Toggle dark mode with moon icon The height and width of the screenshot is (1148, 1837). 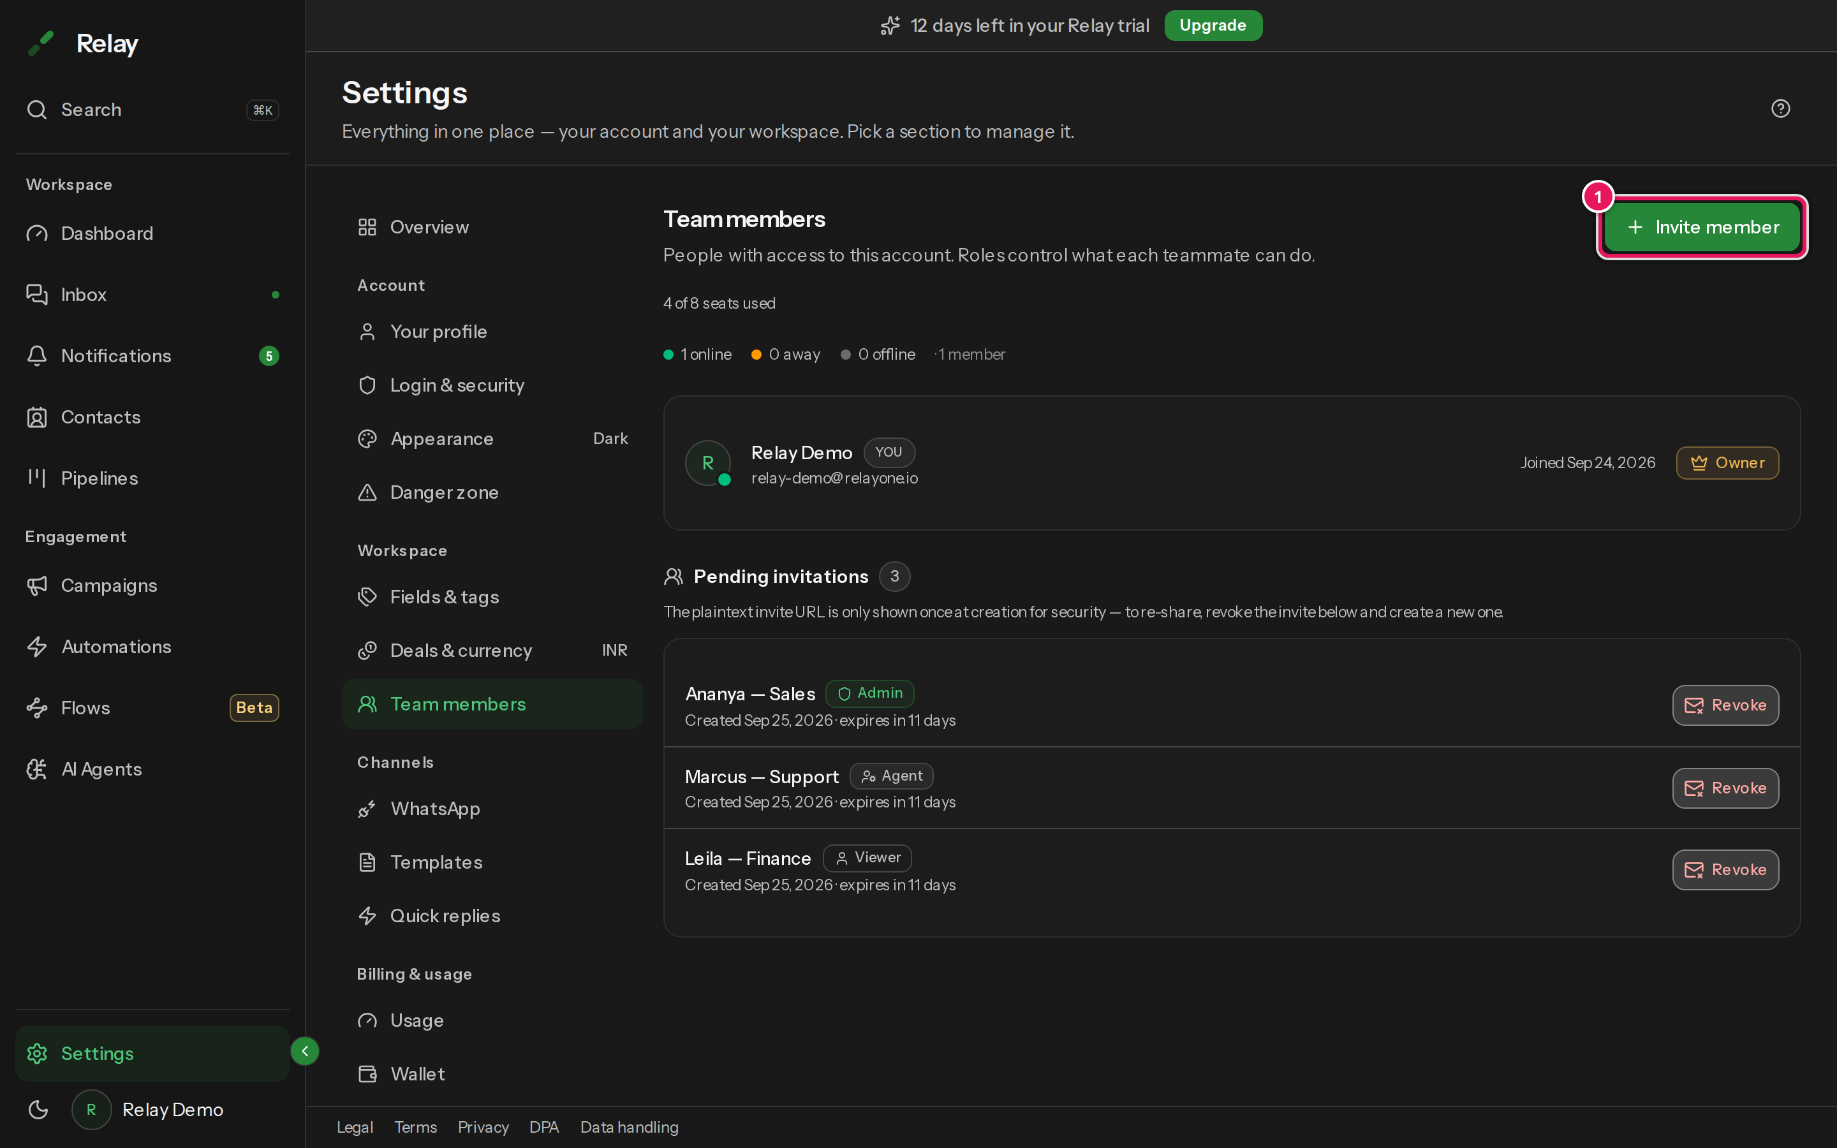coord(38,1110)
